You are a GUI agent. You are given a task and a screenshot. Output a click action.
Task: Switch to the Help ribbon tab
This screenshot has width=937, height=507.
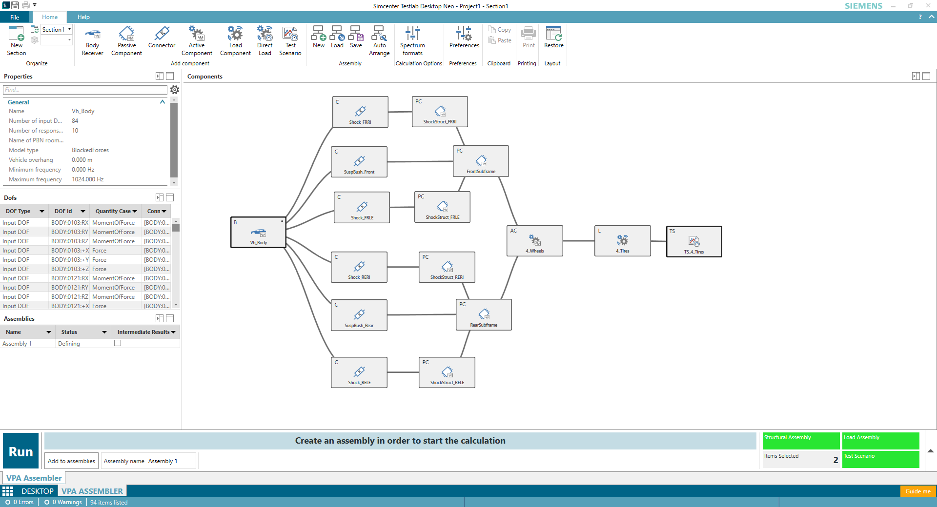click(83, 17)
